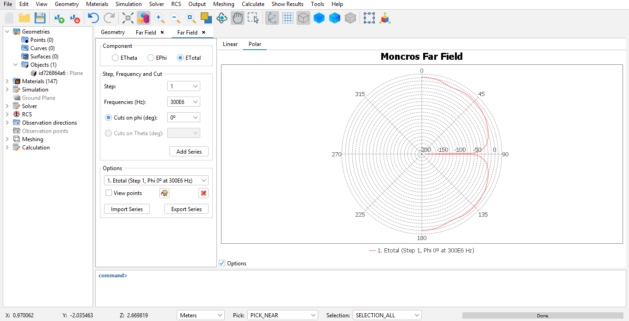
Task: Switch to the Linear plot tab
Action: coord(230,44)
